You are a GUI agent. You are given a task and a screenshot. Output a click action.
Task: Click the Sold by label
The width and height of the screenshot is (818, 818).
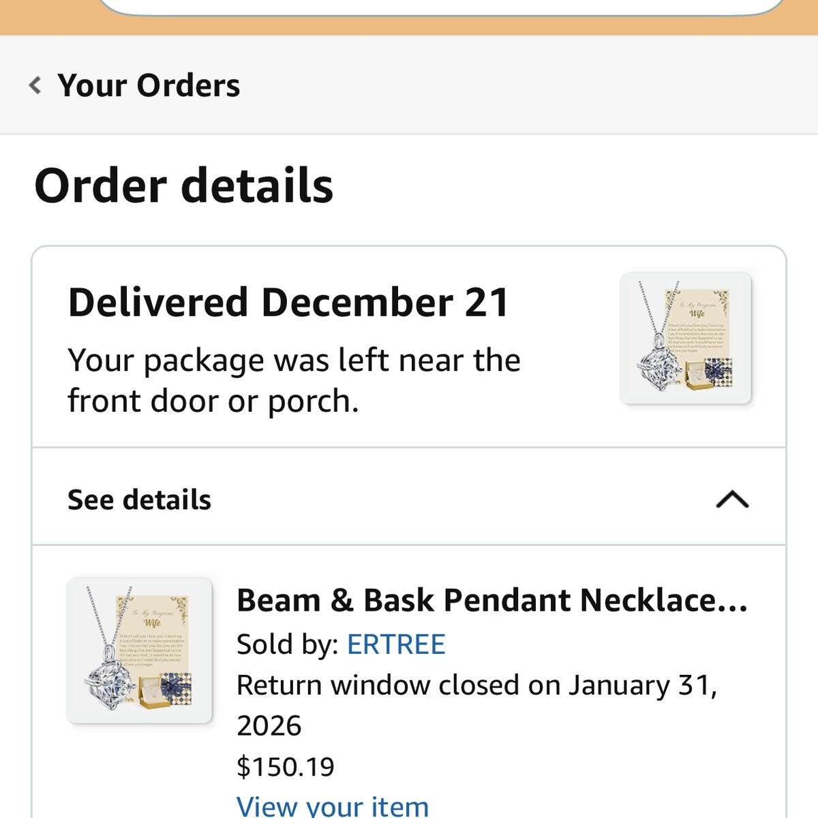point(288,644)
